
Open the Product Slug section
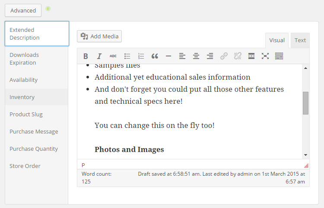pyautogui.click(x=37, y=114)
